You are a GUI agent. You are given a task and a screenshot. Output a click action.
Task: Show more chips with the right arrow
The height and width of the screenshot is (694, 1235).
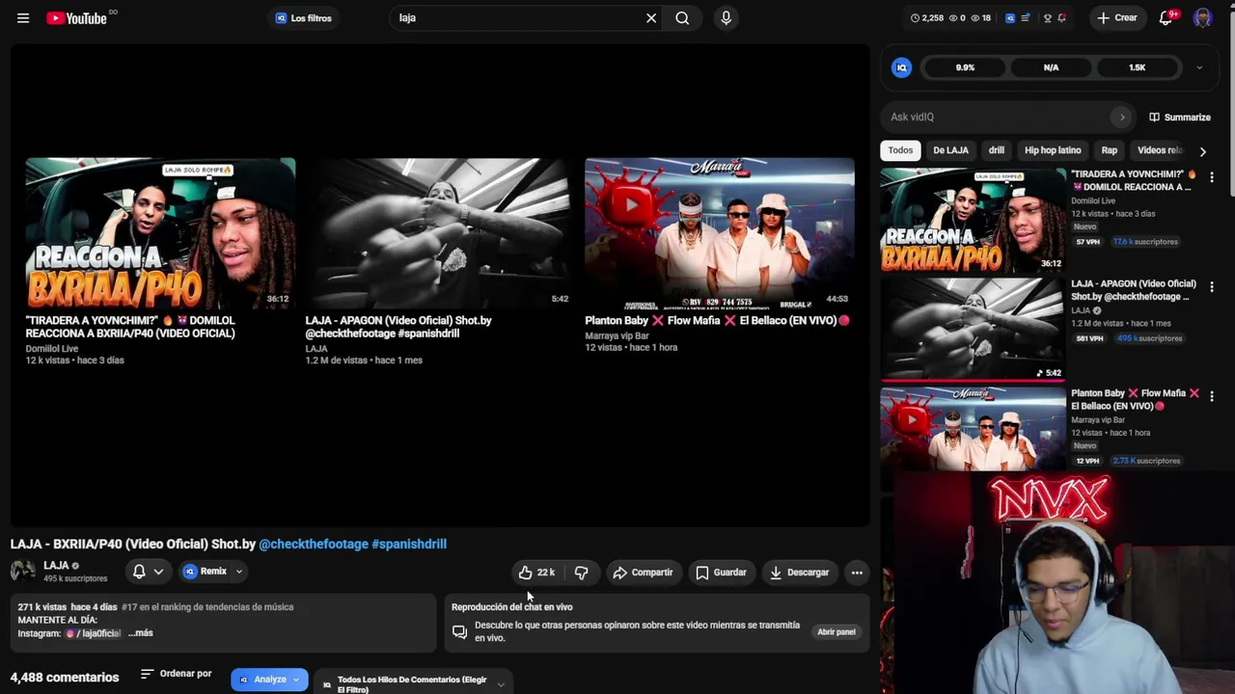click(1202, 151)
